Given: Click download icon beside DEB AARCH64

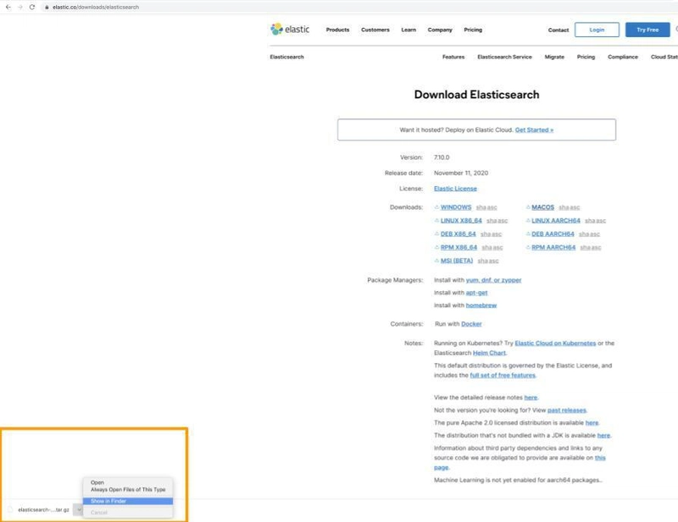Looking at the screenshot, I should (x=528, y=234).
